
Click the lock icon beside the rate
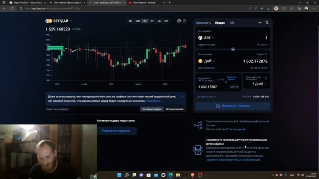[226, 82]
